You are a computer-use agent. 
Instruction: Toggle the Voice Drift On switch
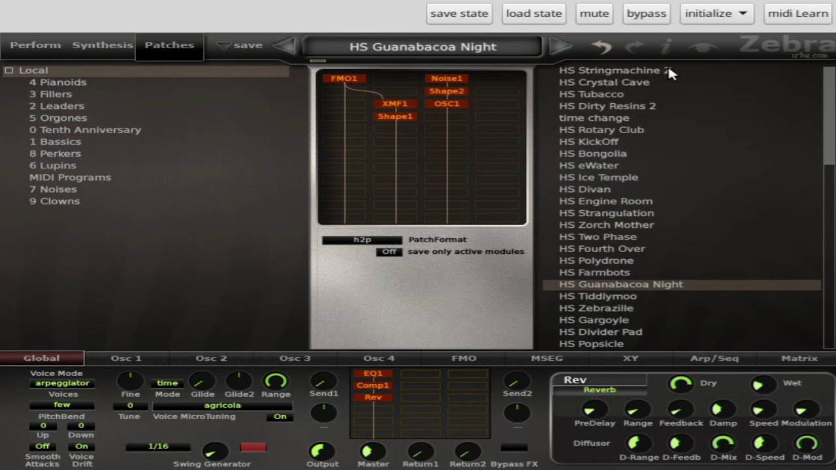82,446
